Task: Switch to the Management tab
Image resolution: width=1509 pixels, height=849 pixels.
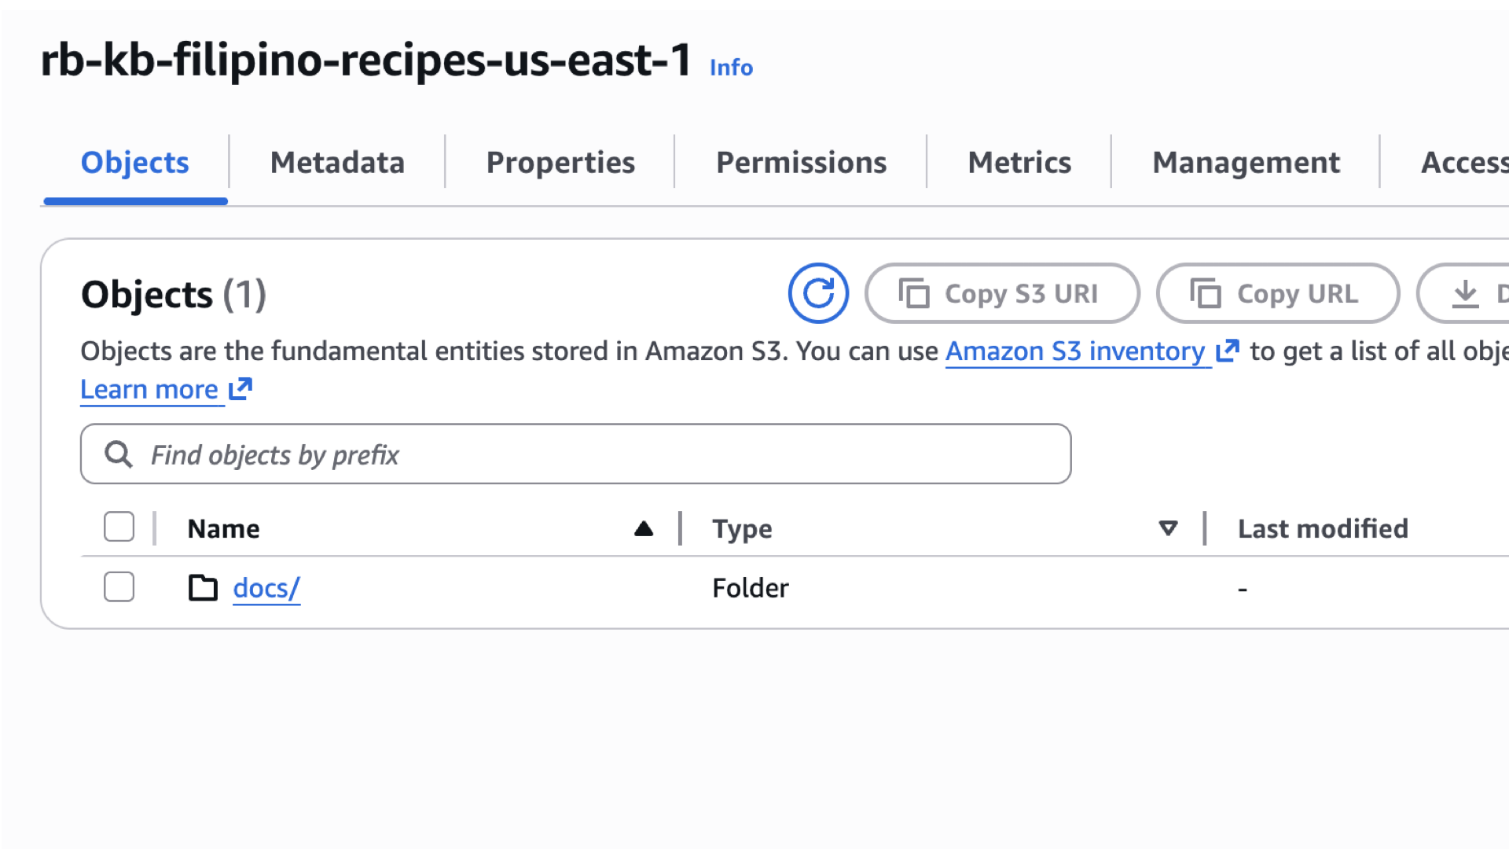Action: (1246, 162)
